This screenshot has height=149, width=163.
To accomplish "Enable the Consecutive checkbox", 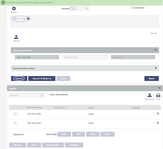I will point(131,8).
